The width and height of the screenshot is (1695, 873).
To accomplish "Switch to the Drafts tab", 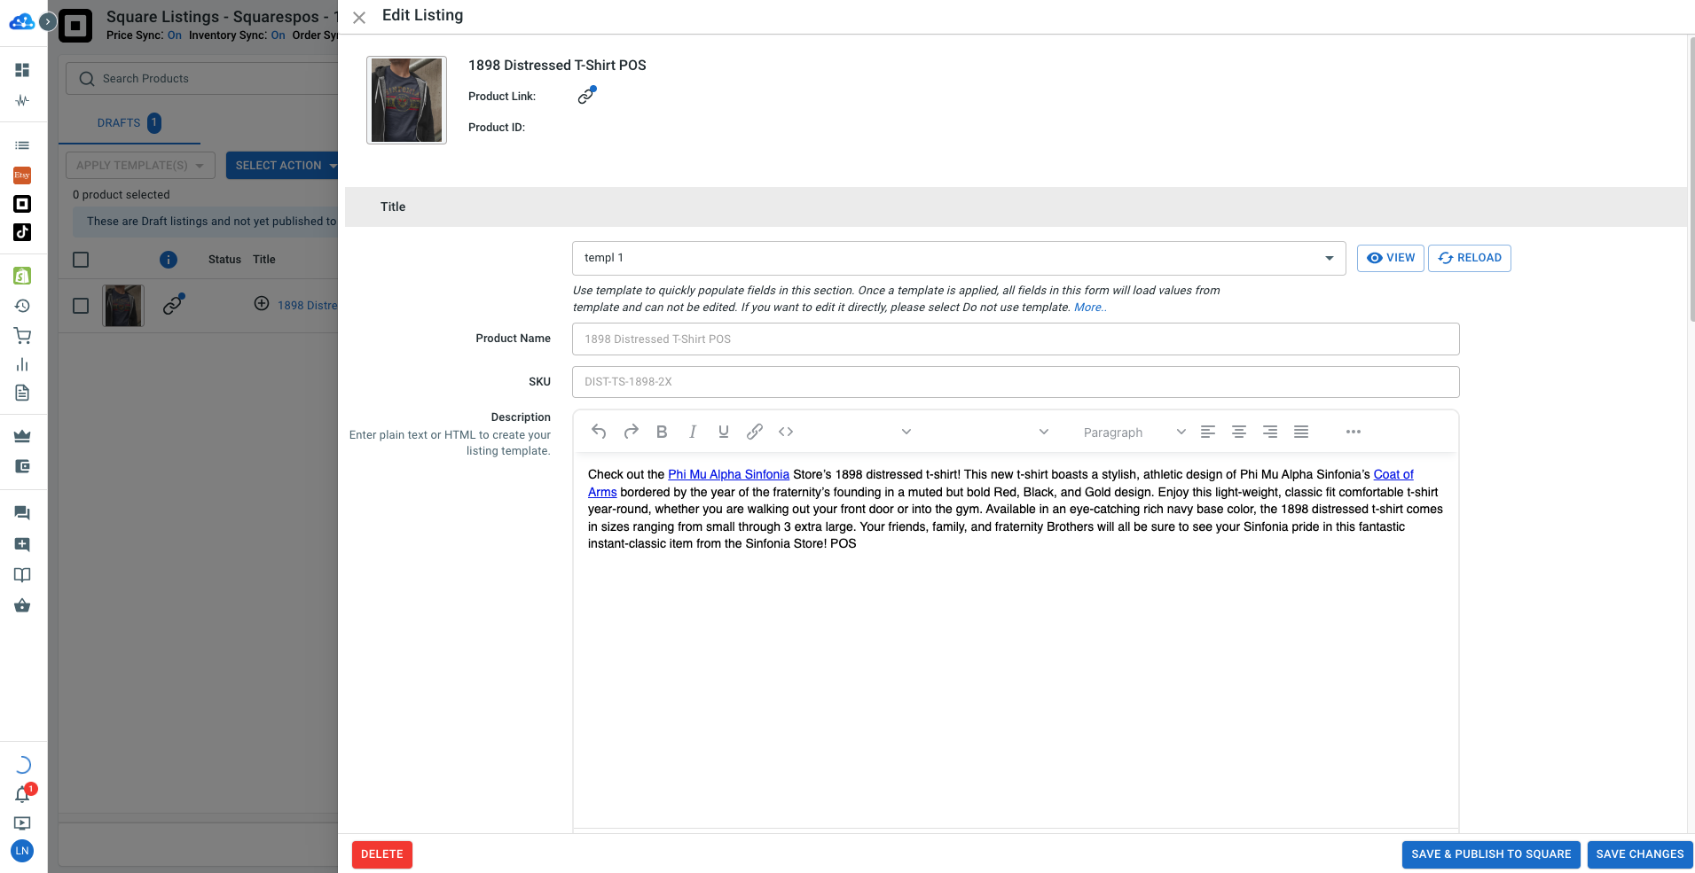I will click(129, 123).
